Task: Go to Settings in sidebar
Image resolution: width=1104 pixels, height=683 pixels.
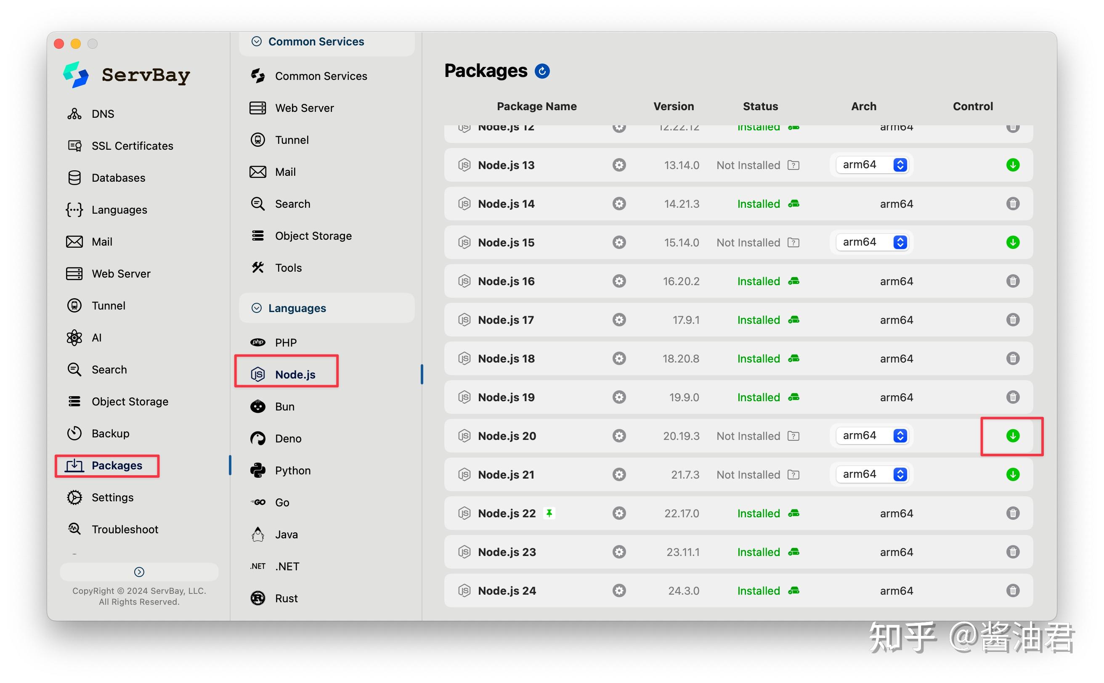Action: click(x=112, y=498)
